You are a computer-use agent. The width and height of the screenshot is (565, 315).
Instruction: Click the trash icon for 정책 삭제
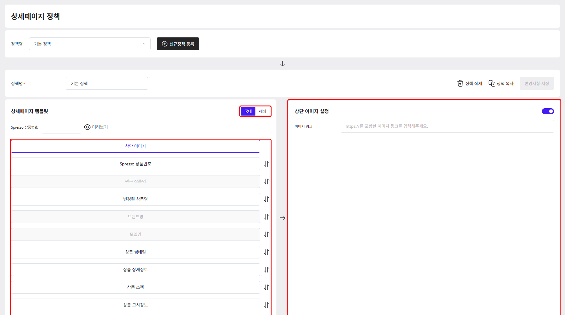[x=460, y=83]
